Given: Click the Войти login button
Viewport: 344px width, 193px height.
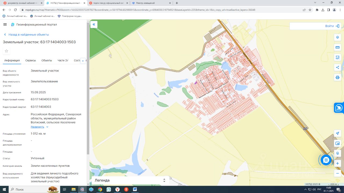Looking at the screenshot, I should click(x=332, y=26).
